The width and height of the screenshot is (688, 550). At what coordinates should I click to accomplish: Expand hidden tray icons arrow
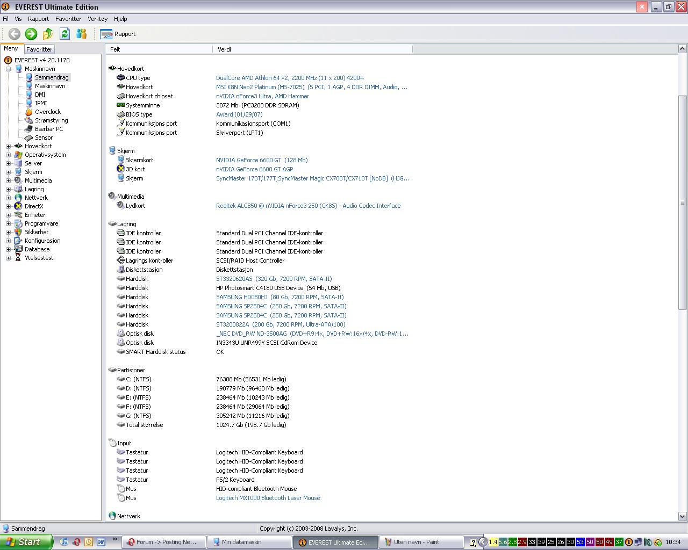click(483, 542)
